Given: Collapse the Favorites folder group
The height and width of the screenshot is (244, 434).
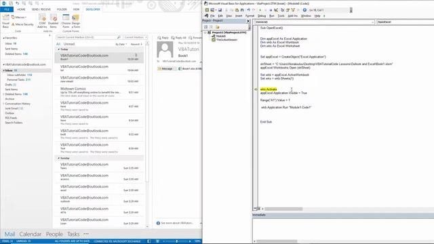Looking at the screenshot, I should click(x=3, y=38).
